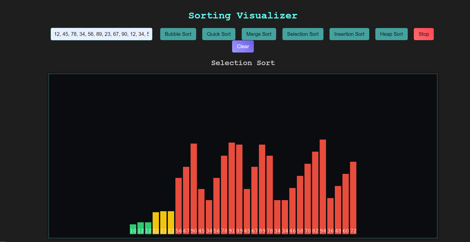Launch Insertion Sort
Image resolution: width=470 pixels, height=242 pixels.
click(349, 34)
